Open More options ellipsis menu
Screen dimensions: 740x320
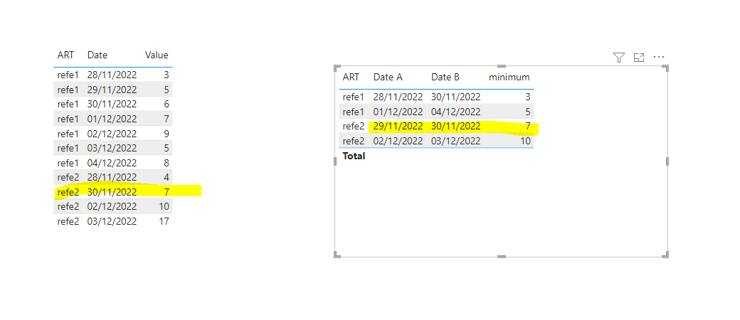(659, 57)
